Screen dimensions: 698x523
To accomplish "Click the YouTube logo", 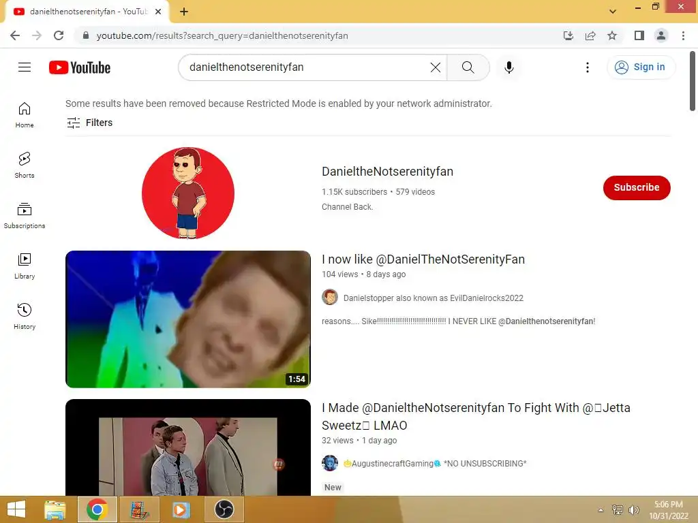I will pyautogui.click(x=80, y=67).
